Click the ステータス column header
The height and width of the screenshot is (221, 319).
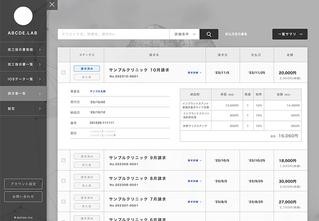click(87, 55)
